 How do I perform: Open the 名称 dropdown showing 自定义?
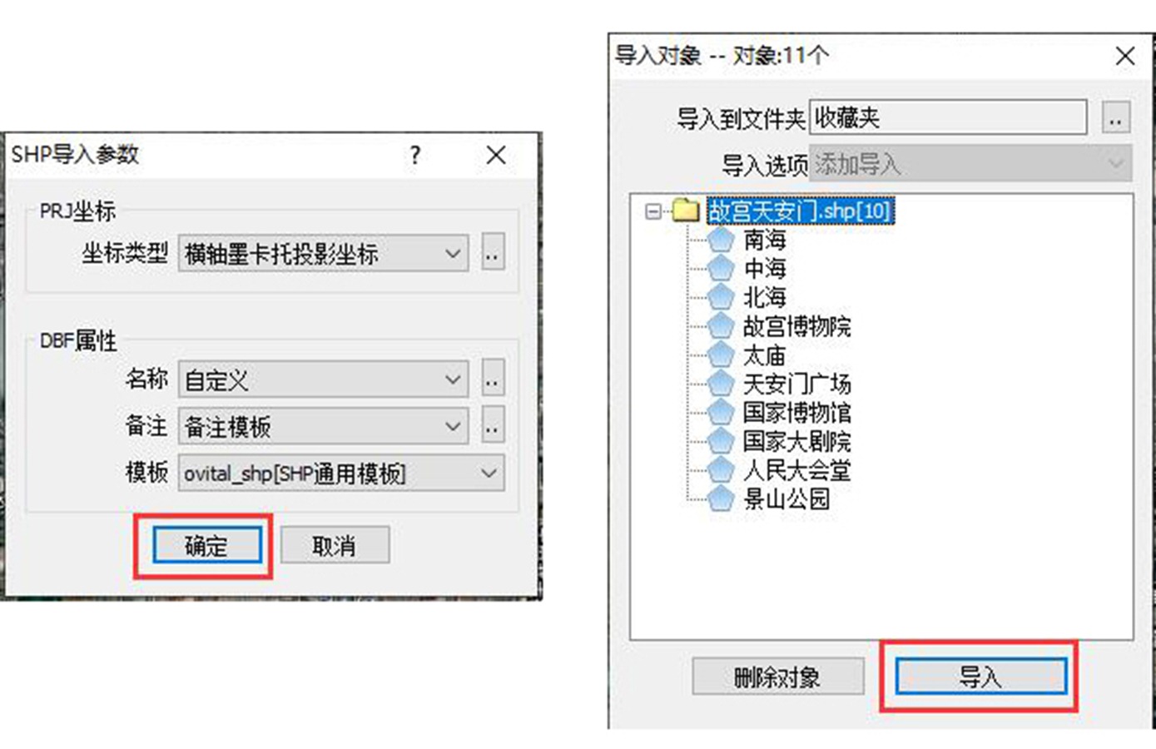(x=323, y=380)
